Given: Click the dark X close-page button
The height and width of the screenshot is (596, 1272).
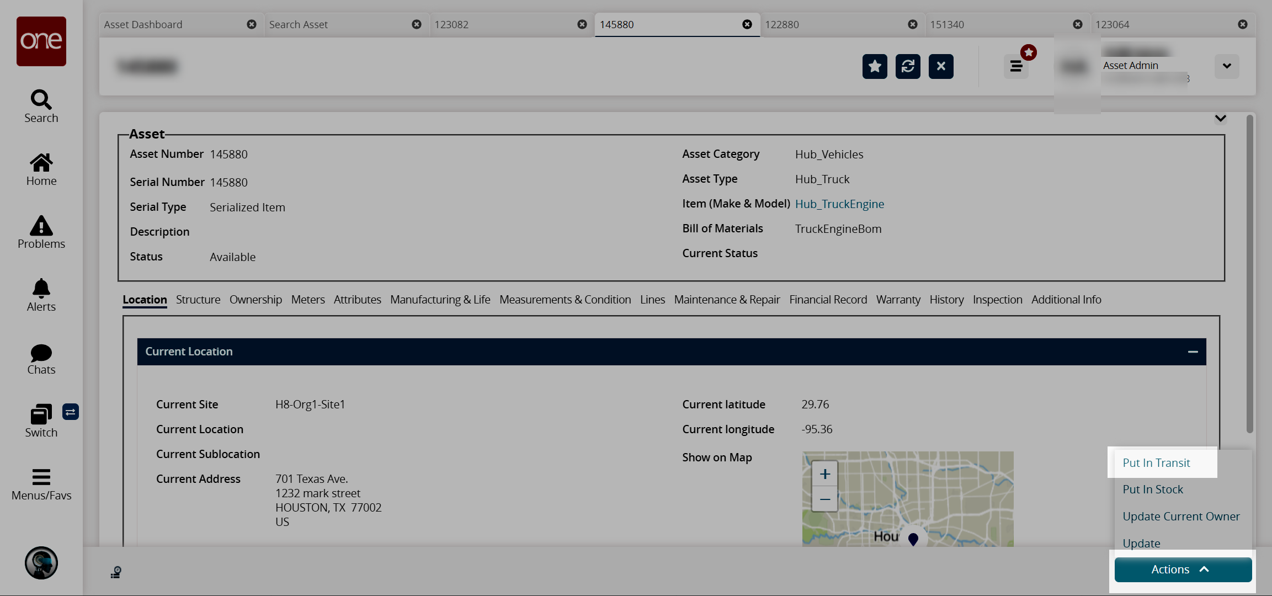Looking at the screenshot, I should [x=941, y=66].
